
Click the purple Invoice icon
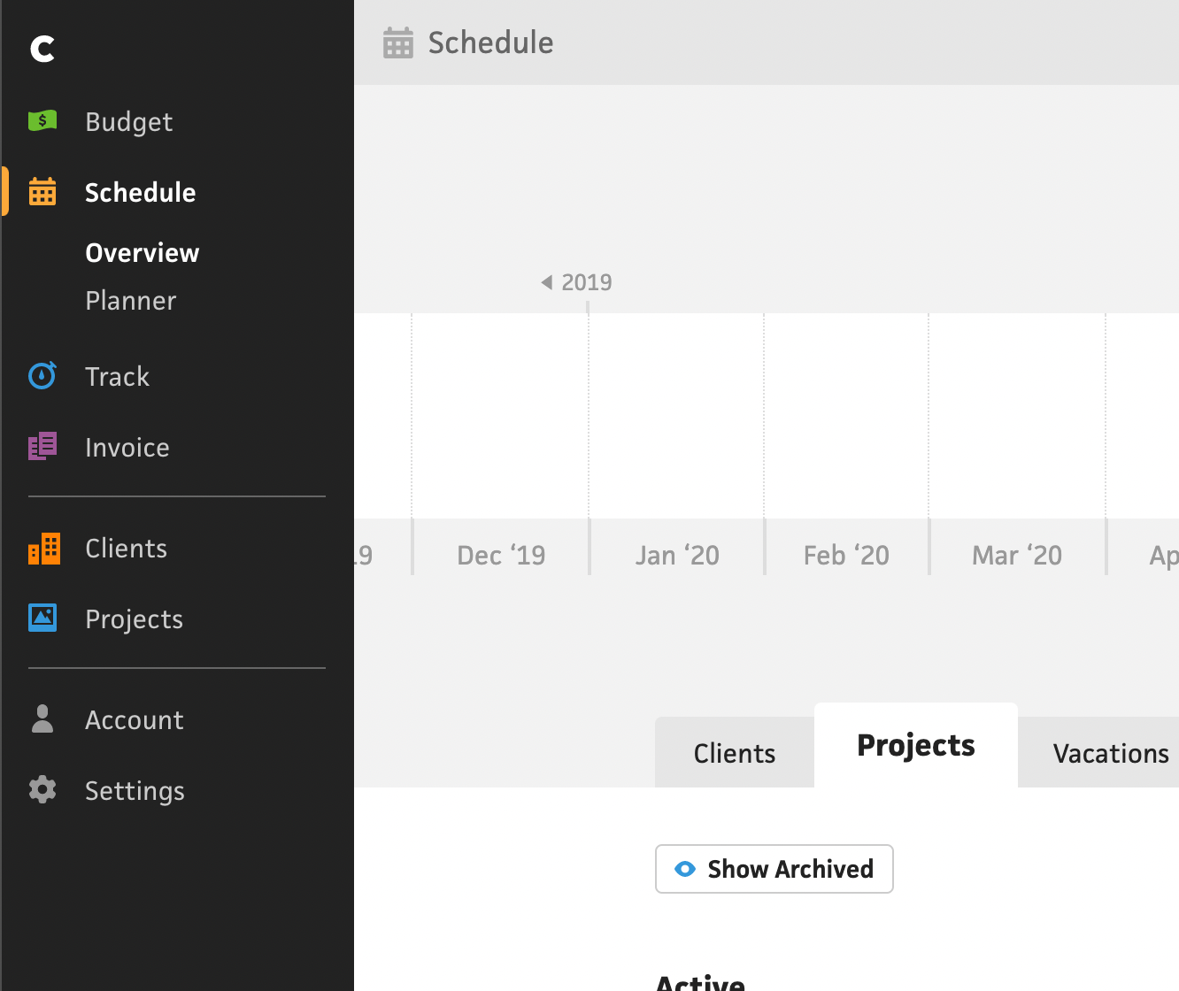tap(42, 447)
